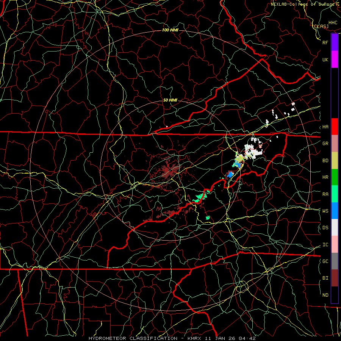This screenshot has width=341, height=341.
Task: Click the "50 NMI" range ring label
Action: coord(170,100)
